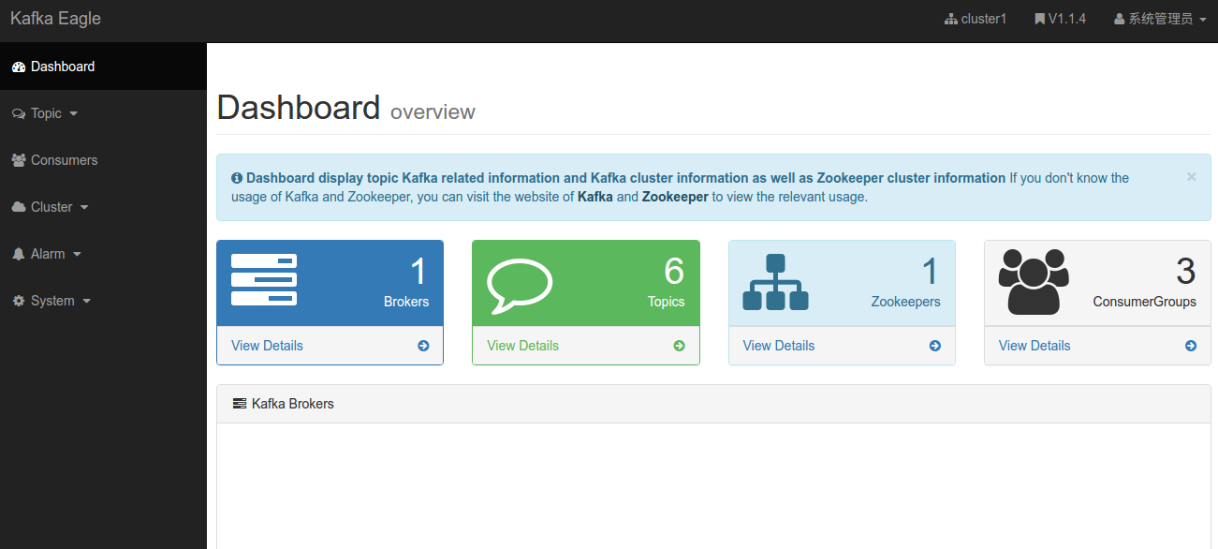
Task: Click the 'ConsumerGroups' label on card
Action: [1145, 302]
